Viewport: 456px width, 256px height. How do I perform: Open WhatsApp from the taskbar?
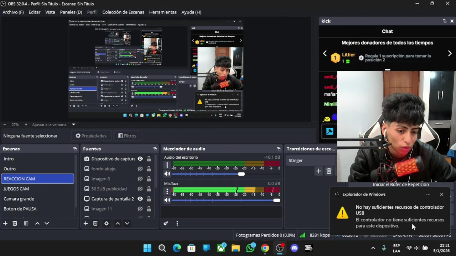coord(250,248)
